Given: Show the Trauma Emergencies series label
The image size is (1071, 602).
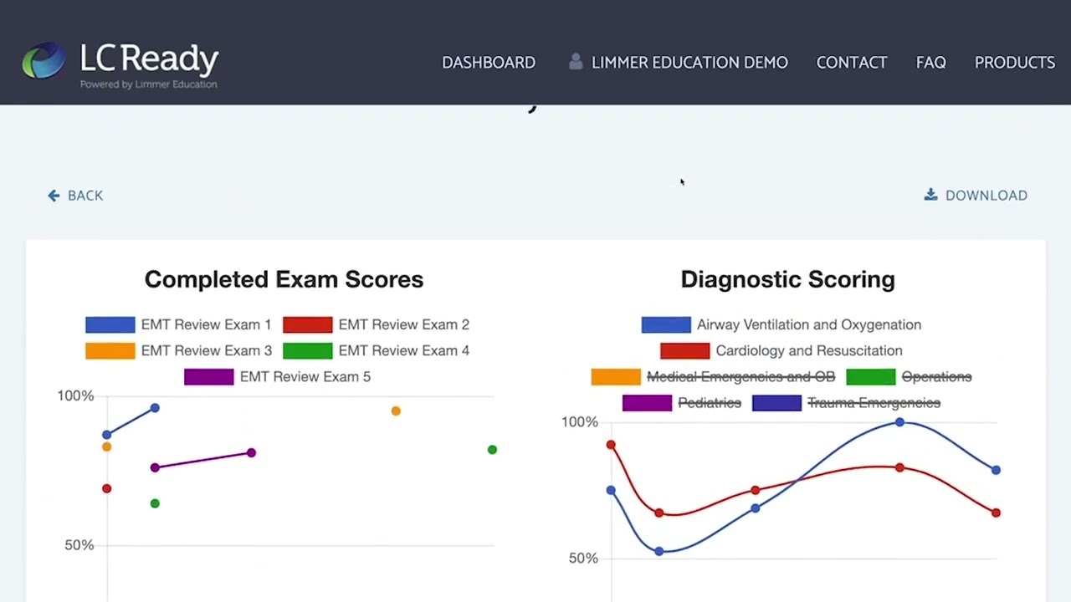Looking at the screenshot, I should 874,403.
